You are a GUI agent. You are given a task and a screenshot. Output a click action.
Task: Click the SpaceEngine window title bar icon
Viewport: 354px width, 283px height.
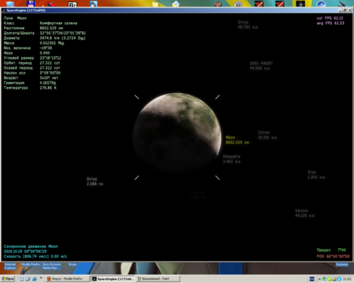[x=4, y=11]
